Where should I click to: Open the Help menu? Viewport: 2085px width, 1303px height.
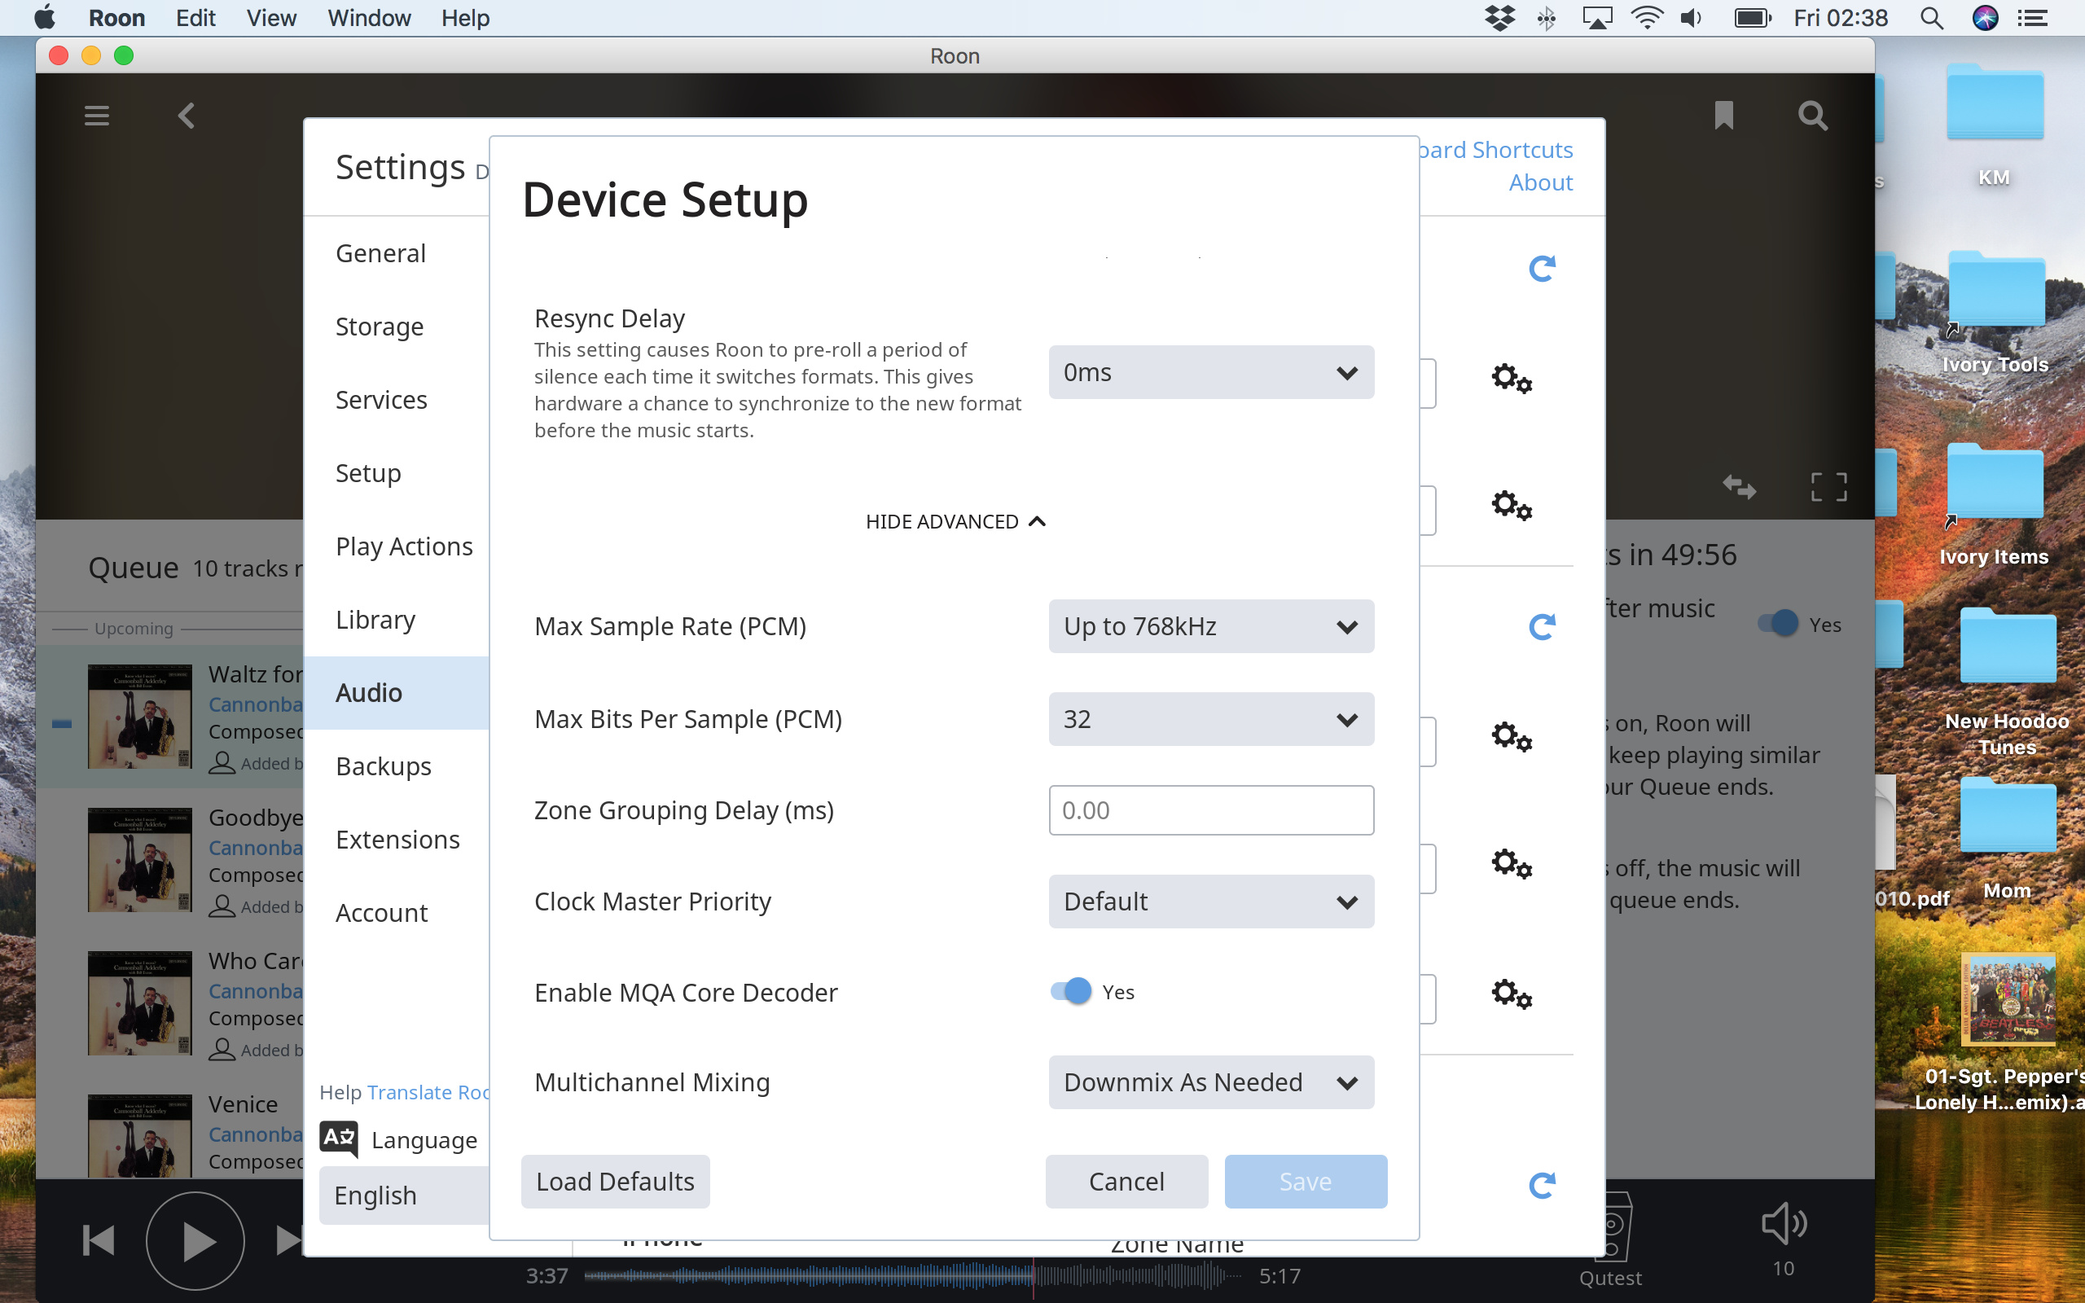(465, 18)
